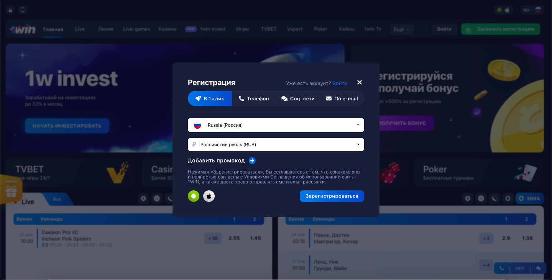Pick odds 1.38 for Макгрегор, Конор

(x=527, y=238)
